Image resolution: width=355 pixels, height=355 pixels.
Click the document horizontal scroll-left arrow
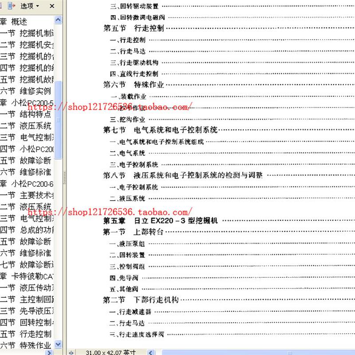151,352
